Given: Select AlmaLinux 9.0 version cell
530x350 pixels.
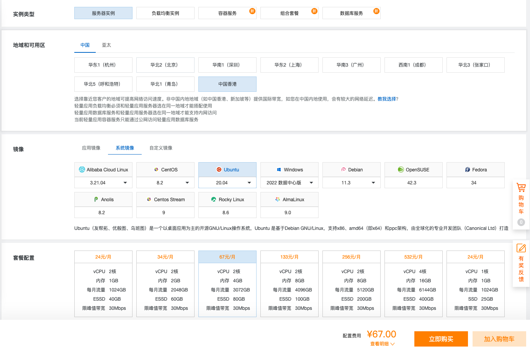Looking at the screenshot, I should point(290,212).
